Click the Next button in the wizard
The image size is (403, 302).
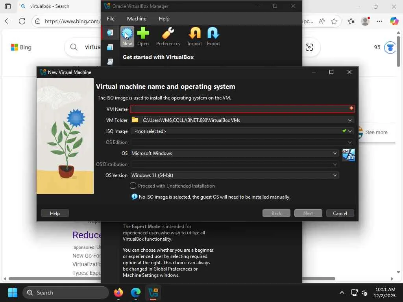pos(308,213)
